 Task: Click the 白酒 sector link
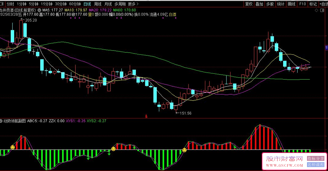173,14
